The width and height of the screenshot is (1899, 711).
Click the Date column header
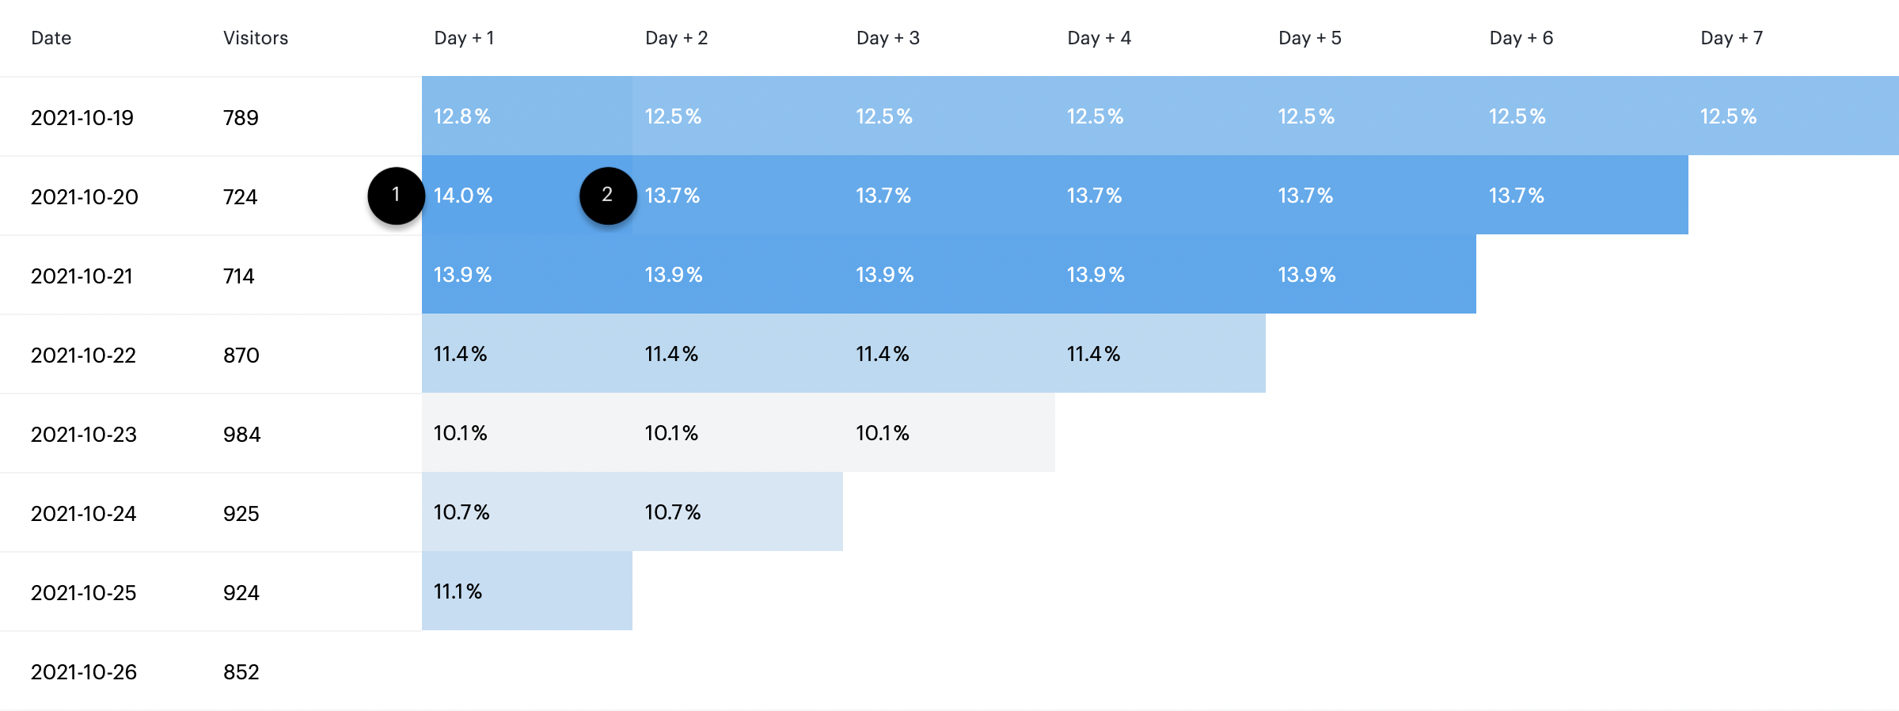click(x=51, y=38)
